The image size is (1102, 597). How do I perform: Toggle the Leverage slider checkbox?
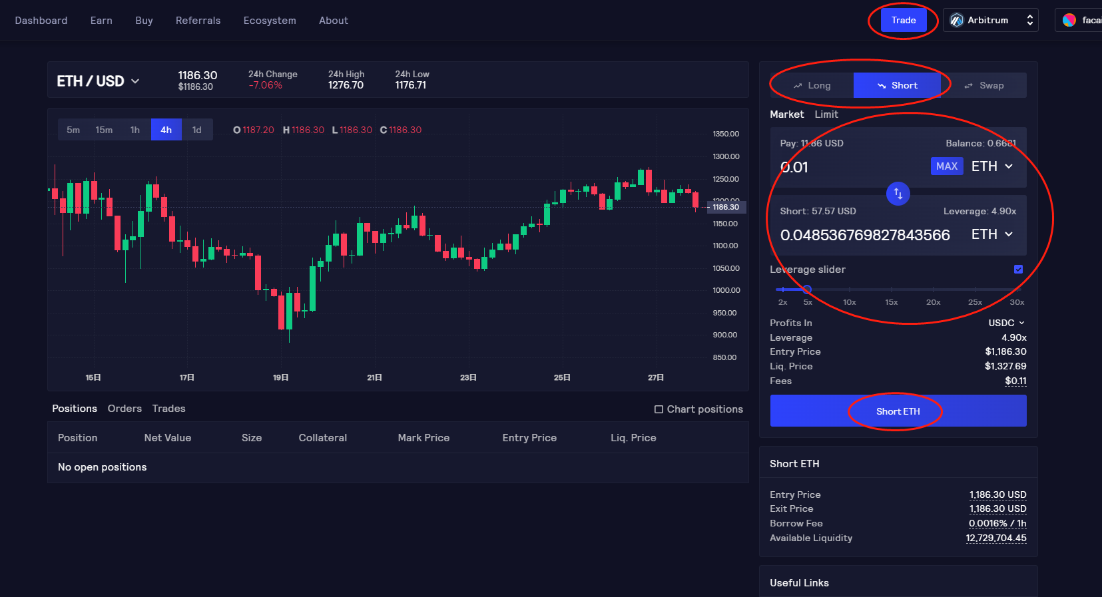click(x=1018, y=270)
